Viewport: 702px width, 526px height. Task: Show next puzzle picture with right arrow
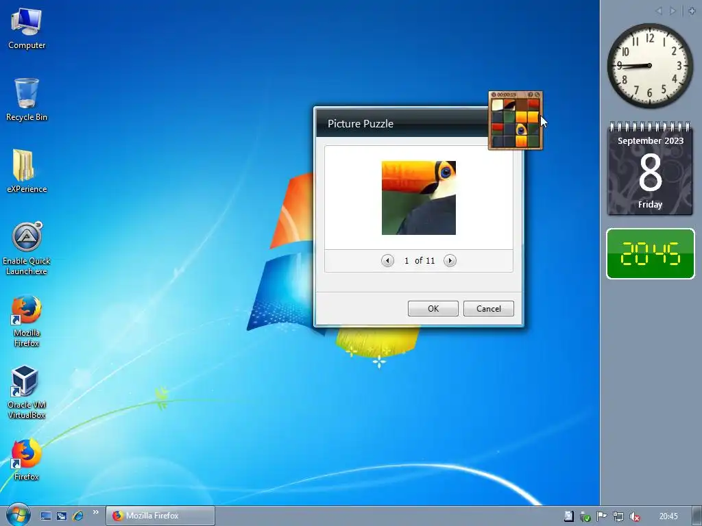(x=450, y=260)
